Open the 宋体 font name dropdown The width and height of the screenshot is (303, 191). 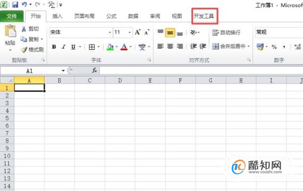(x=110, y=32)
